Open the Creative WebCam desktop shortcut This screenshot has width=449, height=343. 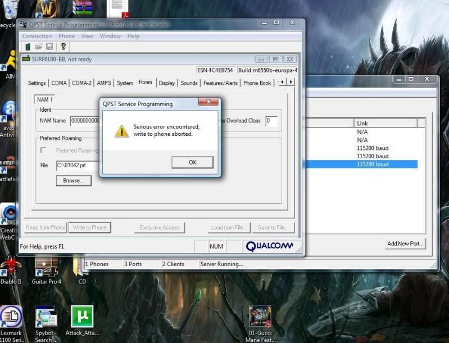pos(8,222)
